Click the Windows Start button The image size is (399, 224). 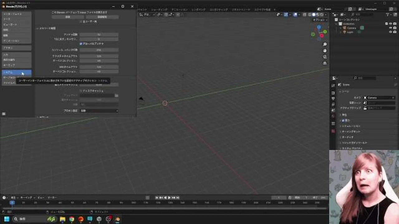coord(7,219)
